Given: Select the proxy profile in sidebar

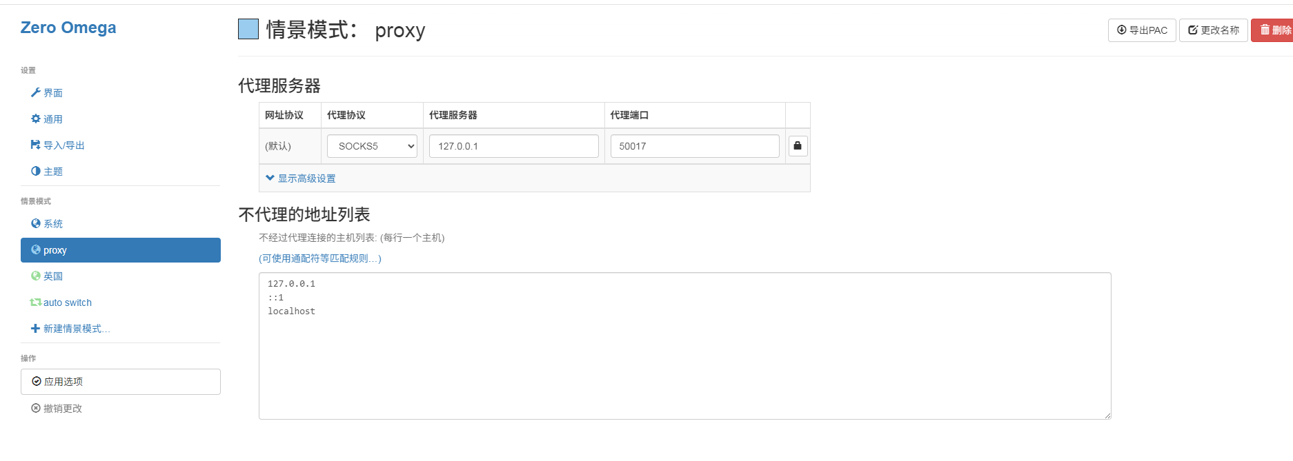Looking at the screenshot, I should [121, 250].
